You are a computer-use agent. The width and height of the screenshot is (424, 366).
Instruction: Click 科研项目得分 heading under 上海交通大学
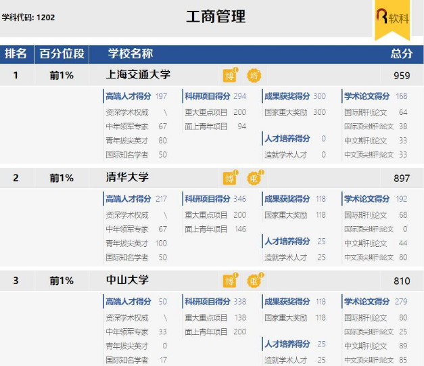click(x=208, y=96)
